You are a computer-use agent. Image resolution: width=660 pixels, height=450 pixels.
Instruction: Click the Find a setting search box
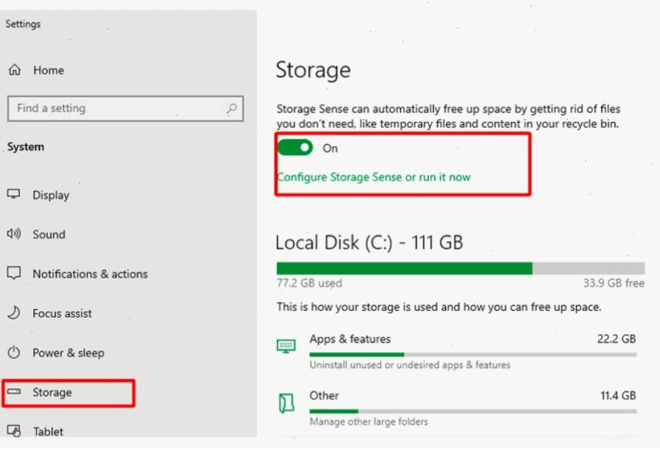tap(125, 108)
